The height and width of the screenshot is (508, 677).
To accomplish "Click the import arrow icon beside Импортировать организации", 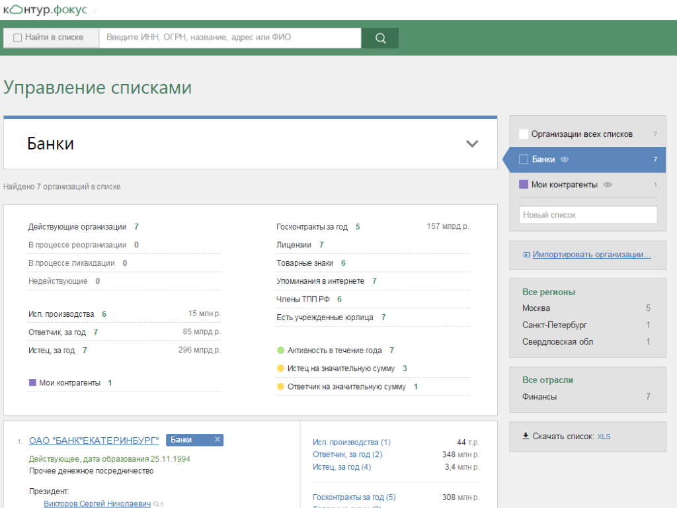I will coord(526,255).
